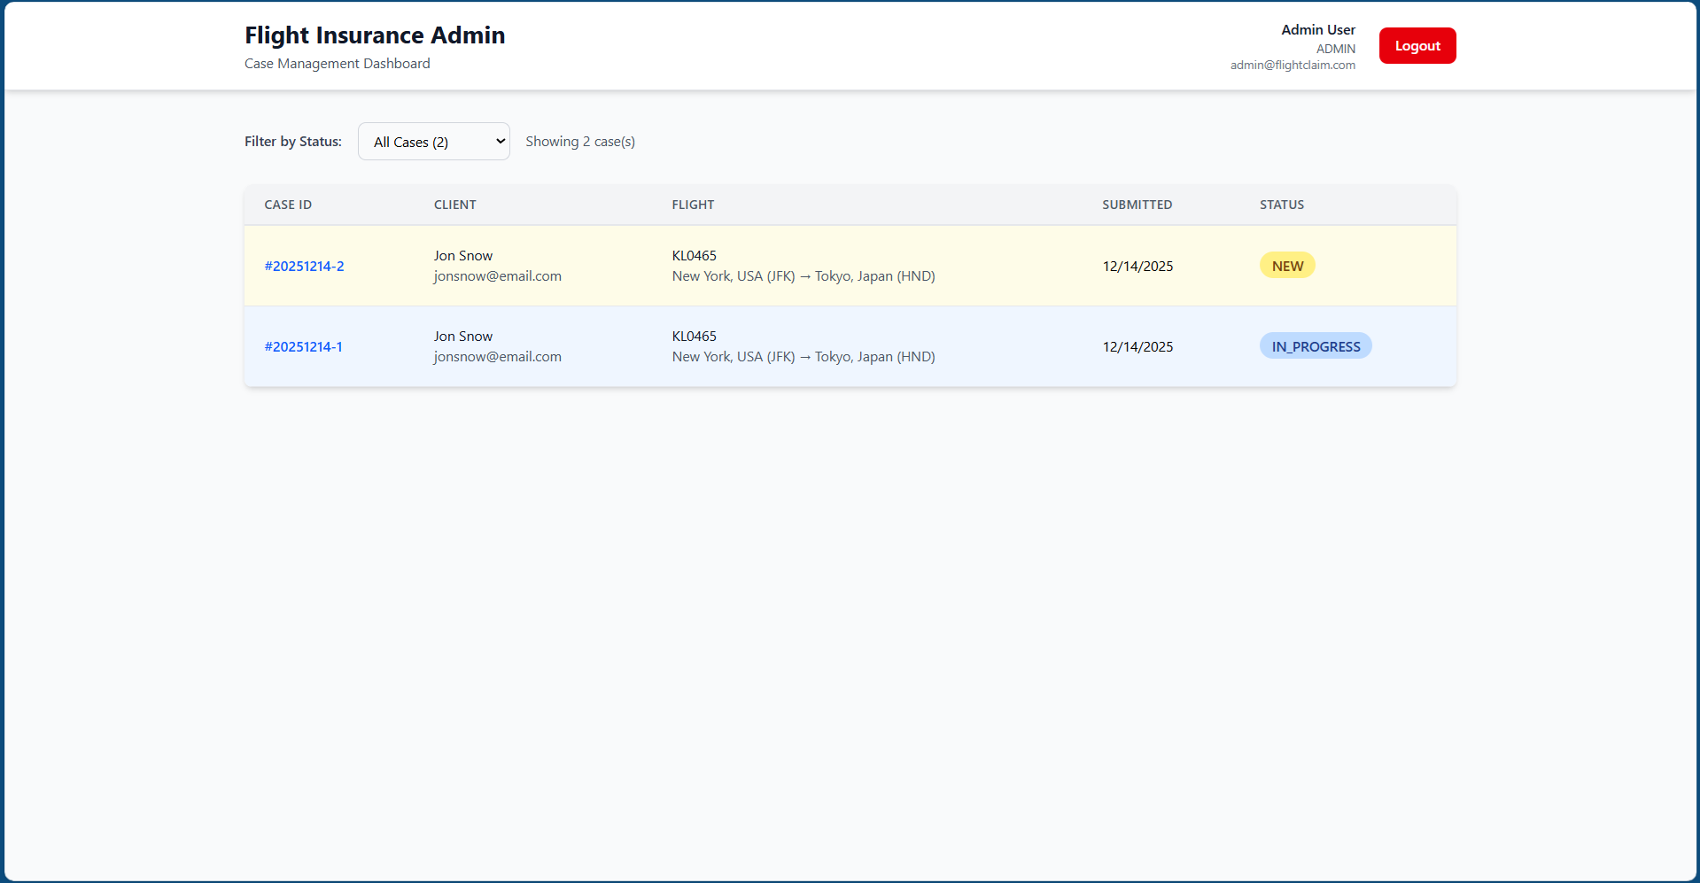This screenshot has width=1700, height=883.
Task: Select the admin@flightclaim.com email text
Action: pos(1292,65)
